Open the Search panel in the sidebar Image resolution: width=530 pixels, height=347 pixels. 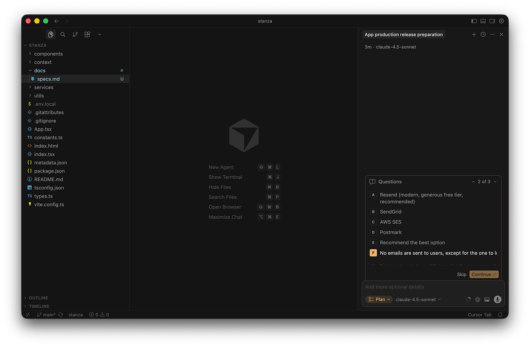pos(63,34)
